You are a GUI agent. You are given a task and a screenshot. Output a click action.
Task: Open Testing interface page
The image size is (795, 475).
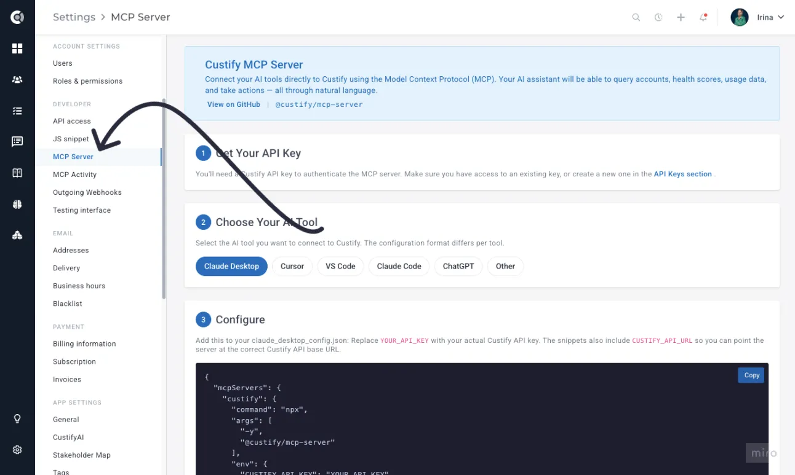[82, 210]
